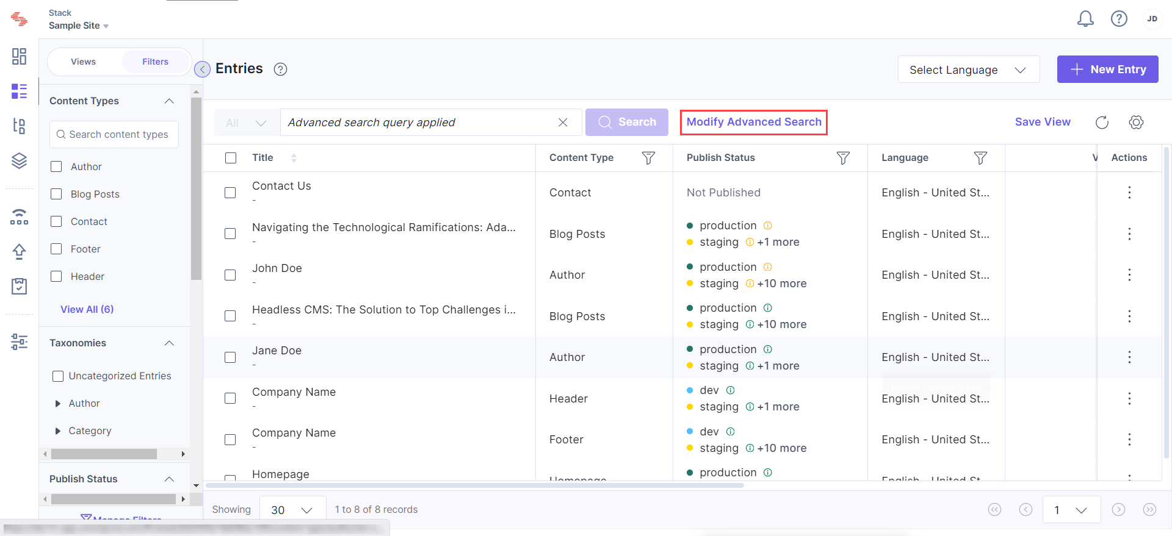
Task: Select all entries with header checkbox
Action: tap(231, 158)
